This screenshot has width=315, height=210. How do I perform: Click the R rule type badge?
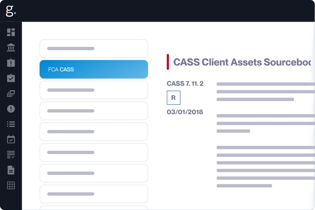pyautogui.click(x=173, y=98)
